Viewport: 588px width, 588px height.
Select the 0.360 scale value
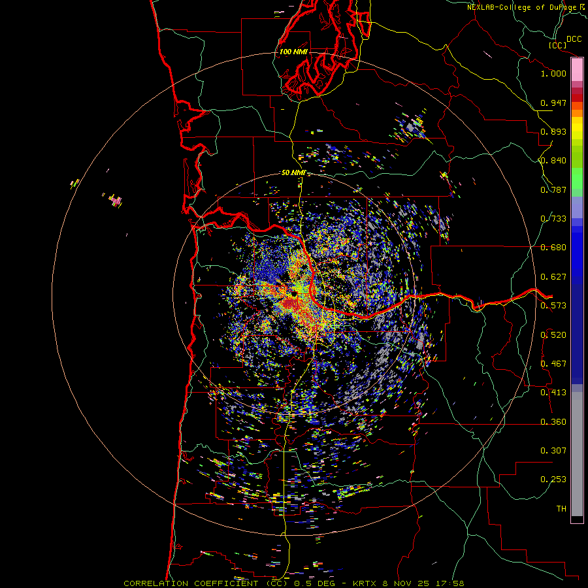coord(553,422)
